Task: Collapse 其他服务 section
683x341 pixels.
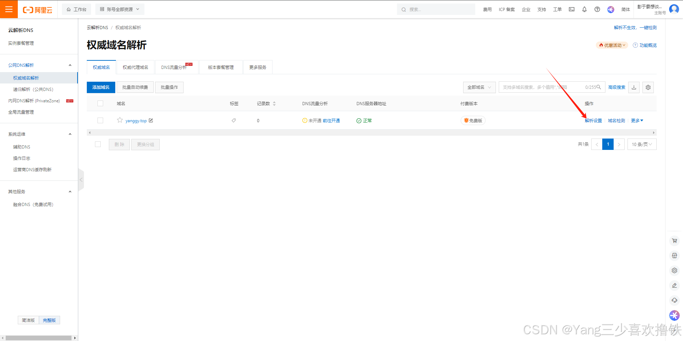Action: (x=70, y=192)
